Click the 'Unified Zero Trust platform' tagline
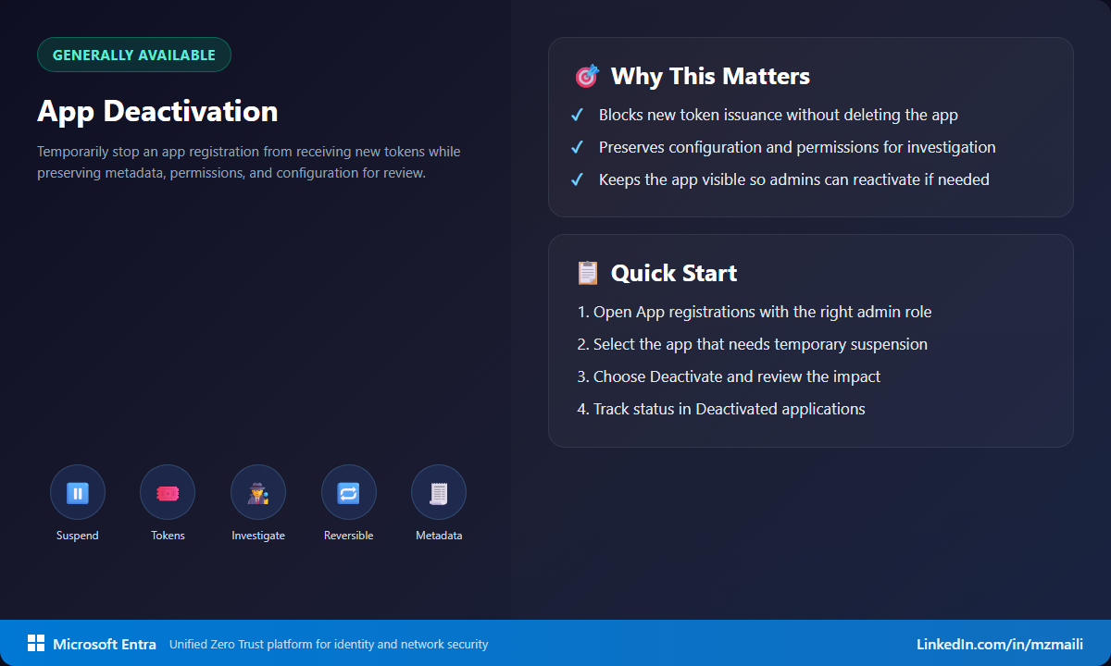The width and height of the screenshot is (1111, 666). (329, 644)
